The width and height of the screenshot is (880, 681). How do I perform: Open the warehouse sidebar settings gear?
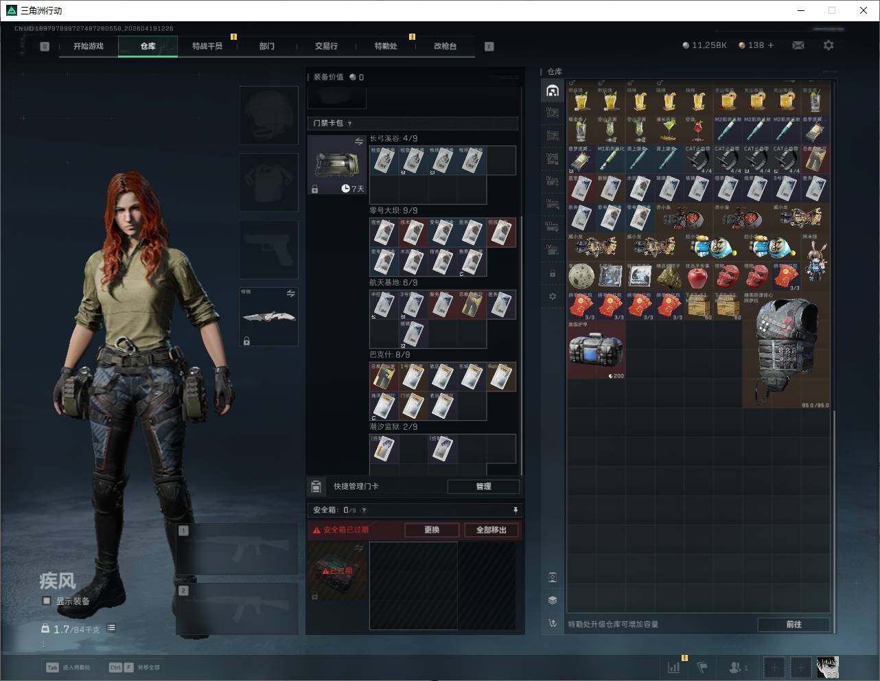[553, 297]
